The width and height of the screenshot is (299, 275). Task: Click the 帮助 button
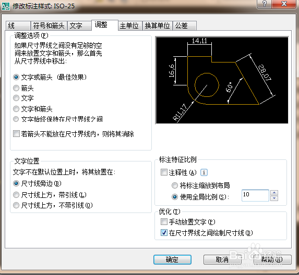coord(272,260)
